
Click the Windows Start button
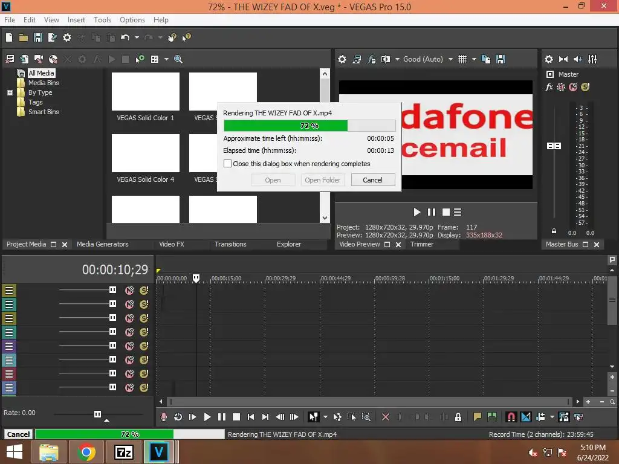tap(15, 452)
